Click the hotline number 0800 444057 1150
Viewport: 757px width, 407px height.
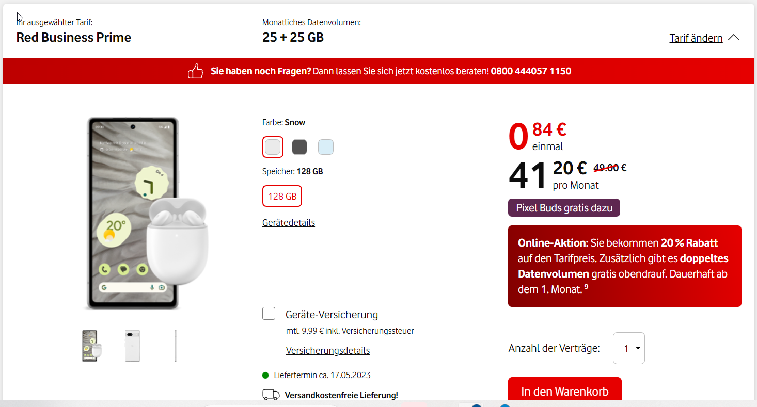click(531, 71)
